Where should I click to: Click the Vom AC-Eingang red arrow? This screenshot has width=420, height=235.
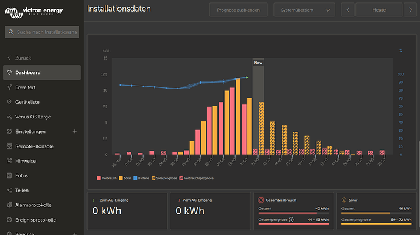click(178, 200)
